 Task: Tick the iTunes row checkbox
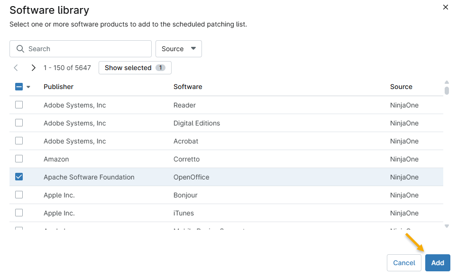point(19,213)
